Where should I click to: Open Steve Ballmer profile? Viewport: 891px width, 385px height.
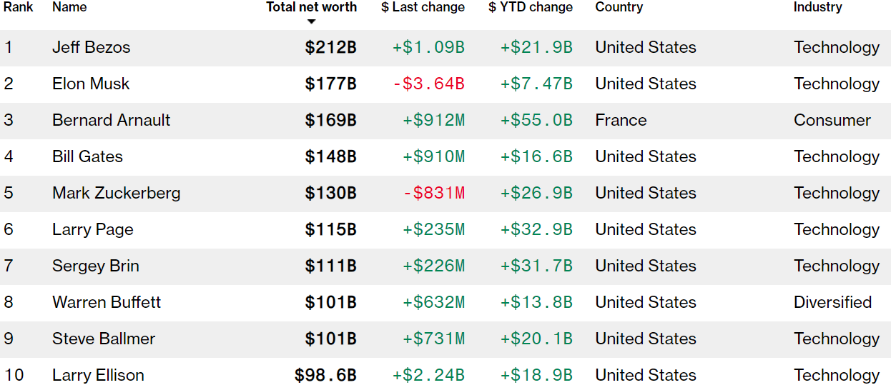[103, 339]
